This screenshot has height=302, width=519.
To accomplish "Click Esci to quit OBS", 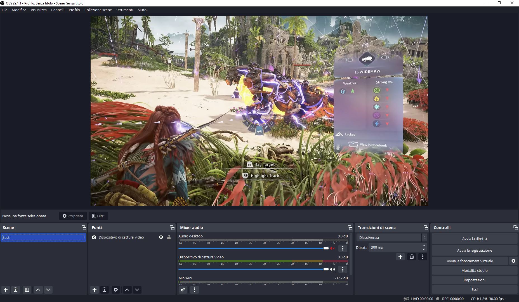I will [x=475, y=289].
